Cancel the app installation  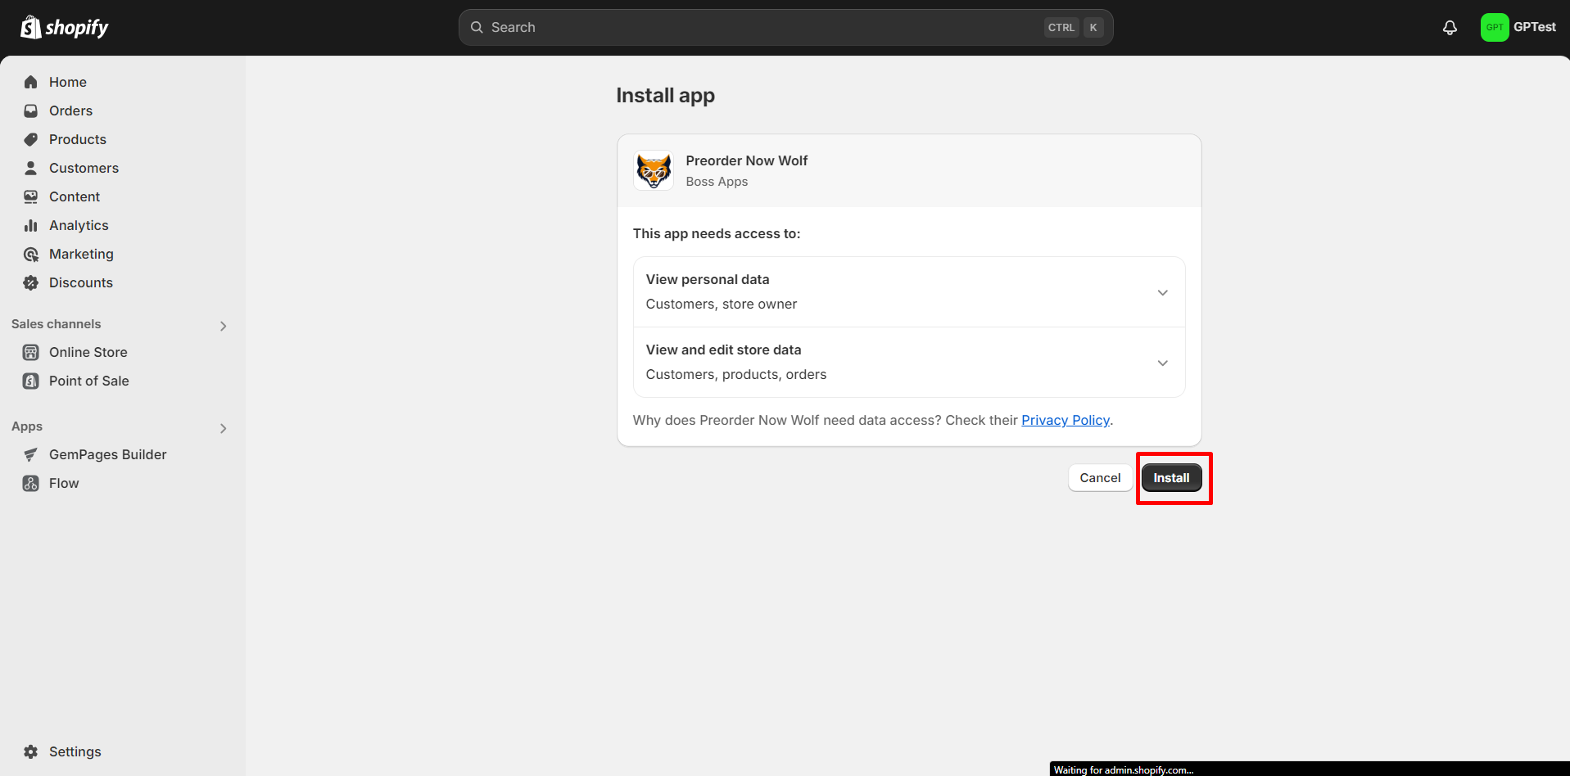[x=1099, y=478]
